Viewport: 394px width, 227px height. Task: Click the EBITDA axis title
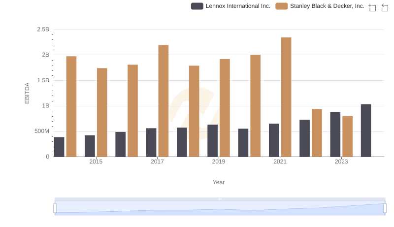point(27,93)
